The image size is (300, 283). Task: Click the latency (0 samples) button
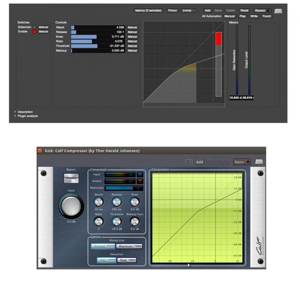148,10
